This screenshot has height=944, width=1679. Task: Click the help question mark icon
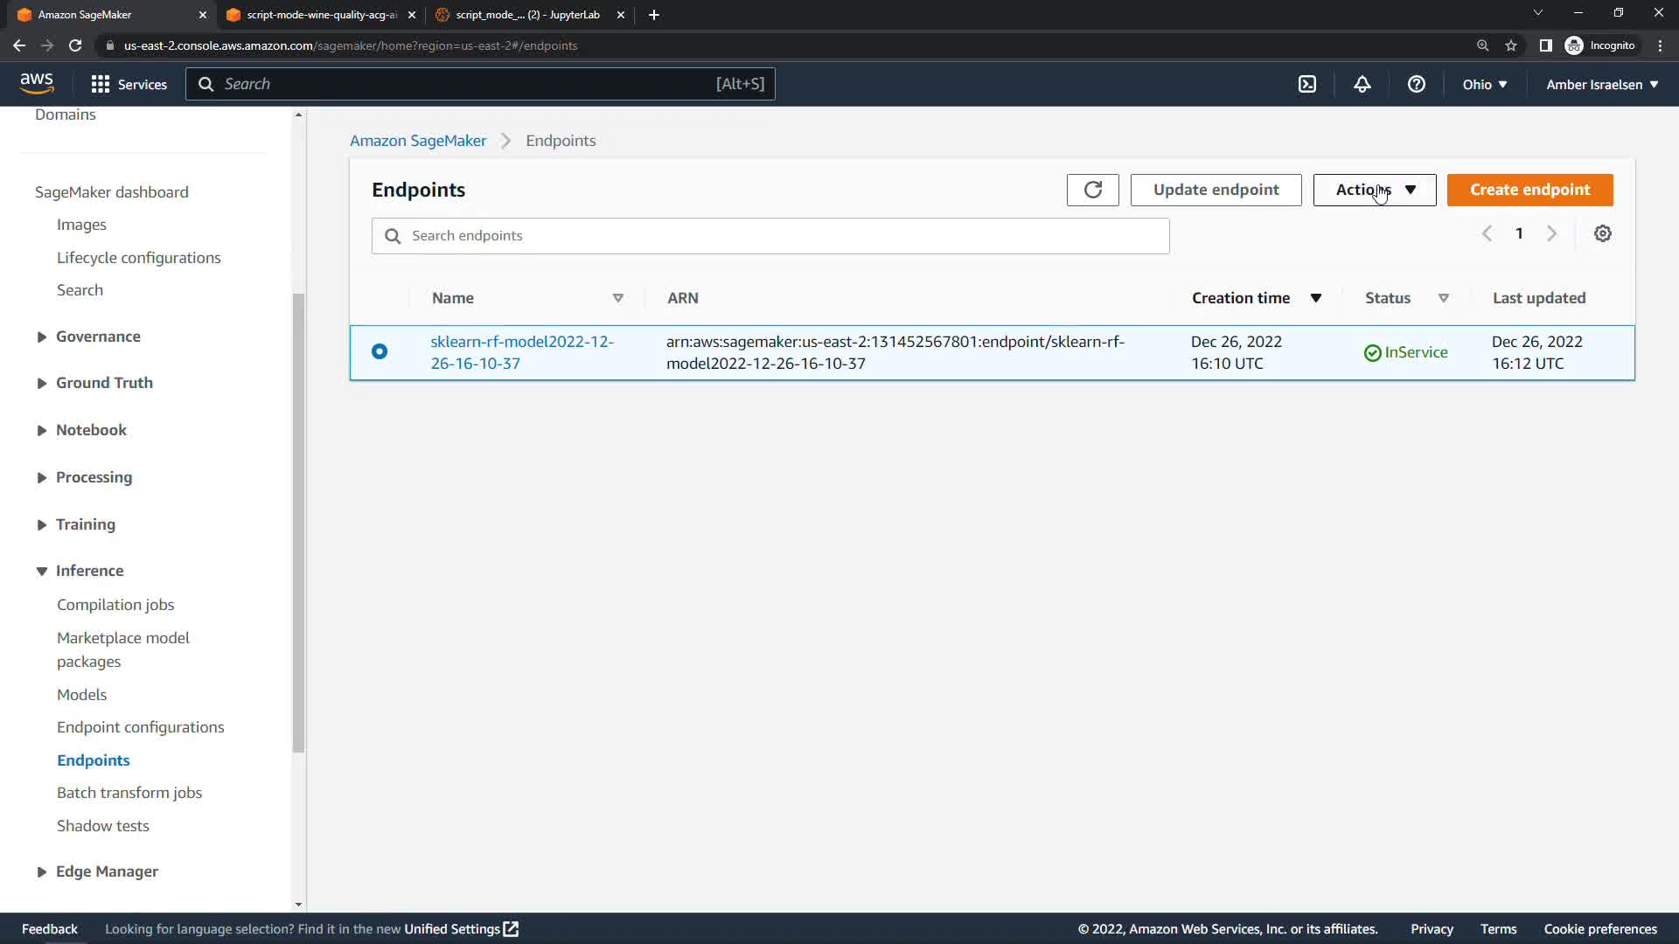pos(1416,84)
